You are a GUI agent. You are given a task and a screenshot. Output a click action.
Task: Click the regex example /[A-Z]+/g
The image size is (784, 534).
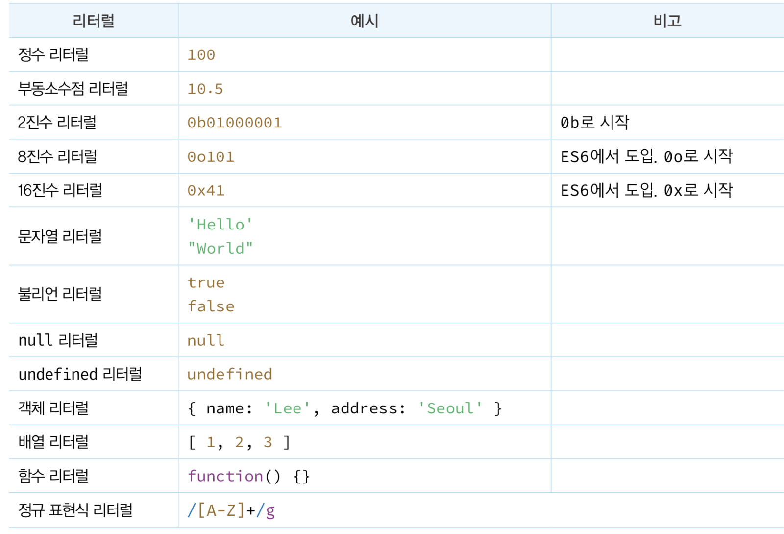[x=231, y=511]
